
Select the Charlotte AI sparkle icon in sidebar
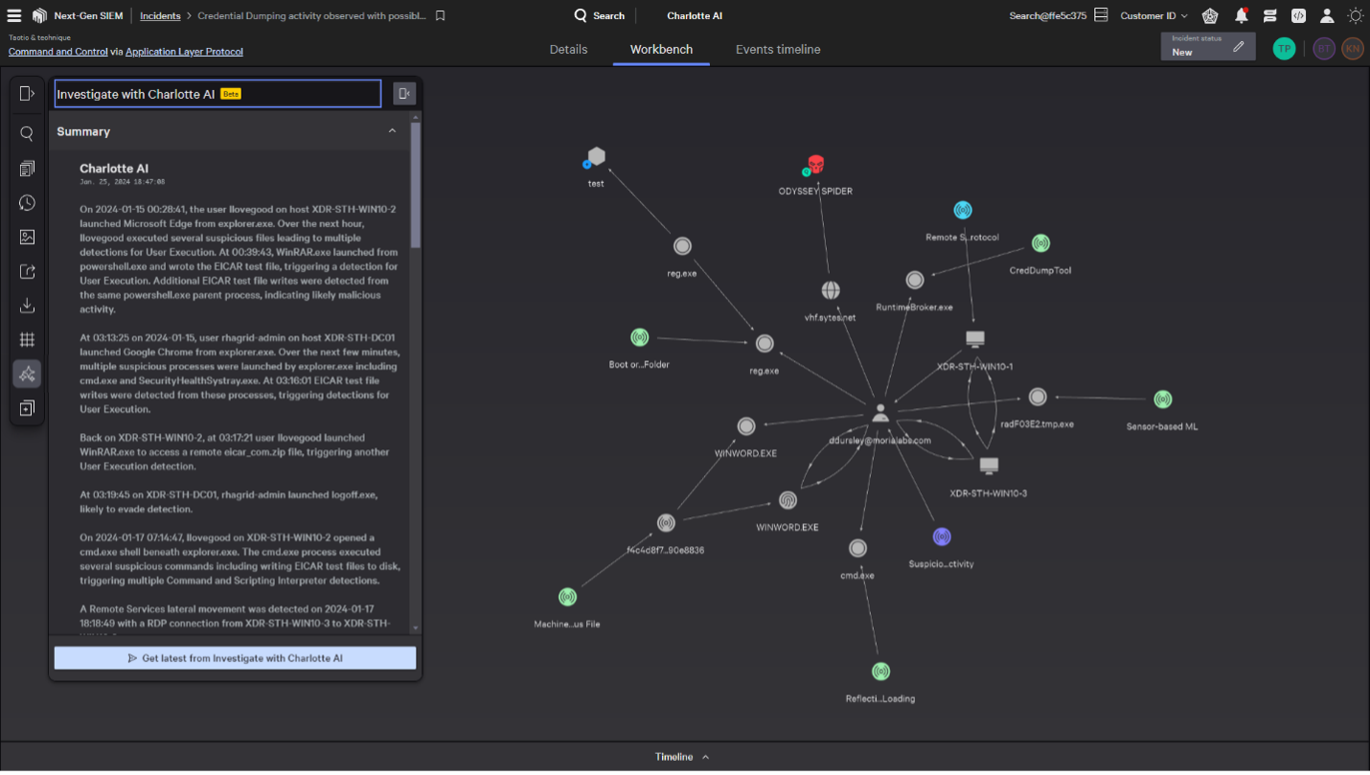pos(27,374)
